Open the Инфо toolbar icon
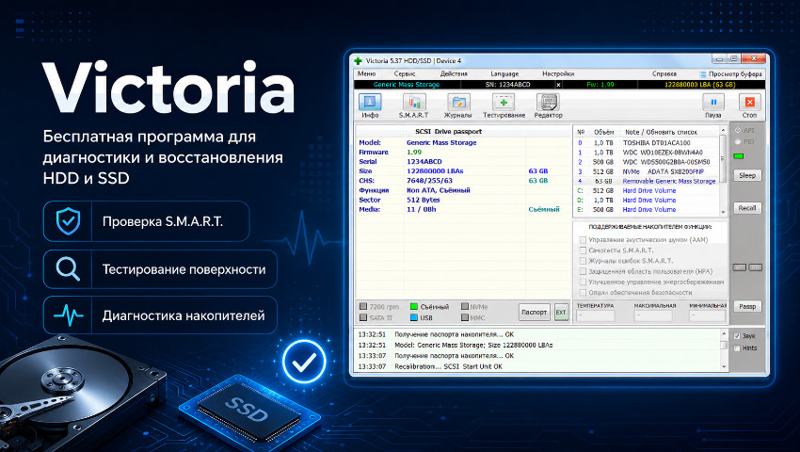800x452 pixels. (370, 103)
